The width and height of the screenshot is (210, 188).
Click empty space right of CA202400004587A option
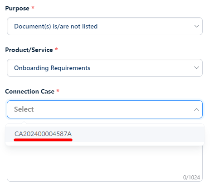coord(137,134)
